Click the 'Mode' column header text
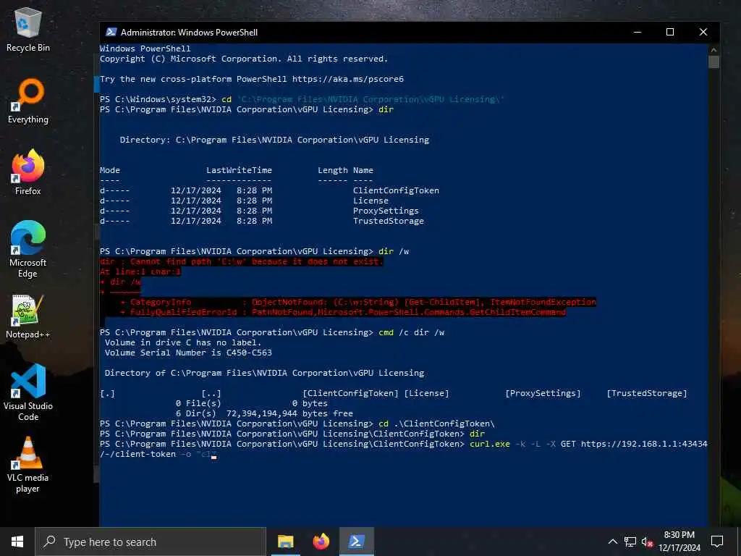Screen dimensions: 741x556 (x=110, y=170)
